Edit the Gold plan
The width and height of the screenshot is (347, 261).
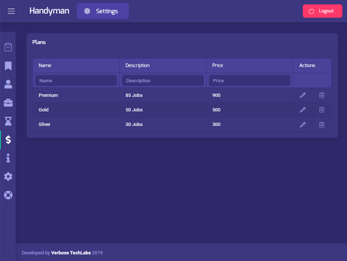tap(302, 110)
